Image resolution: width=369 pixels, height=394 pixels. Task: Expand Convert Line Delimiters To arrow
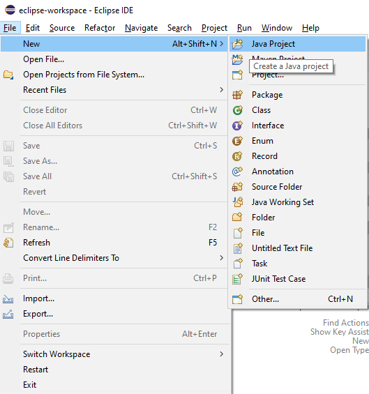coord(221,258)
